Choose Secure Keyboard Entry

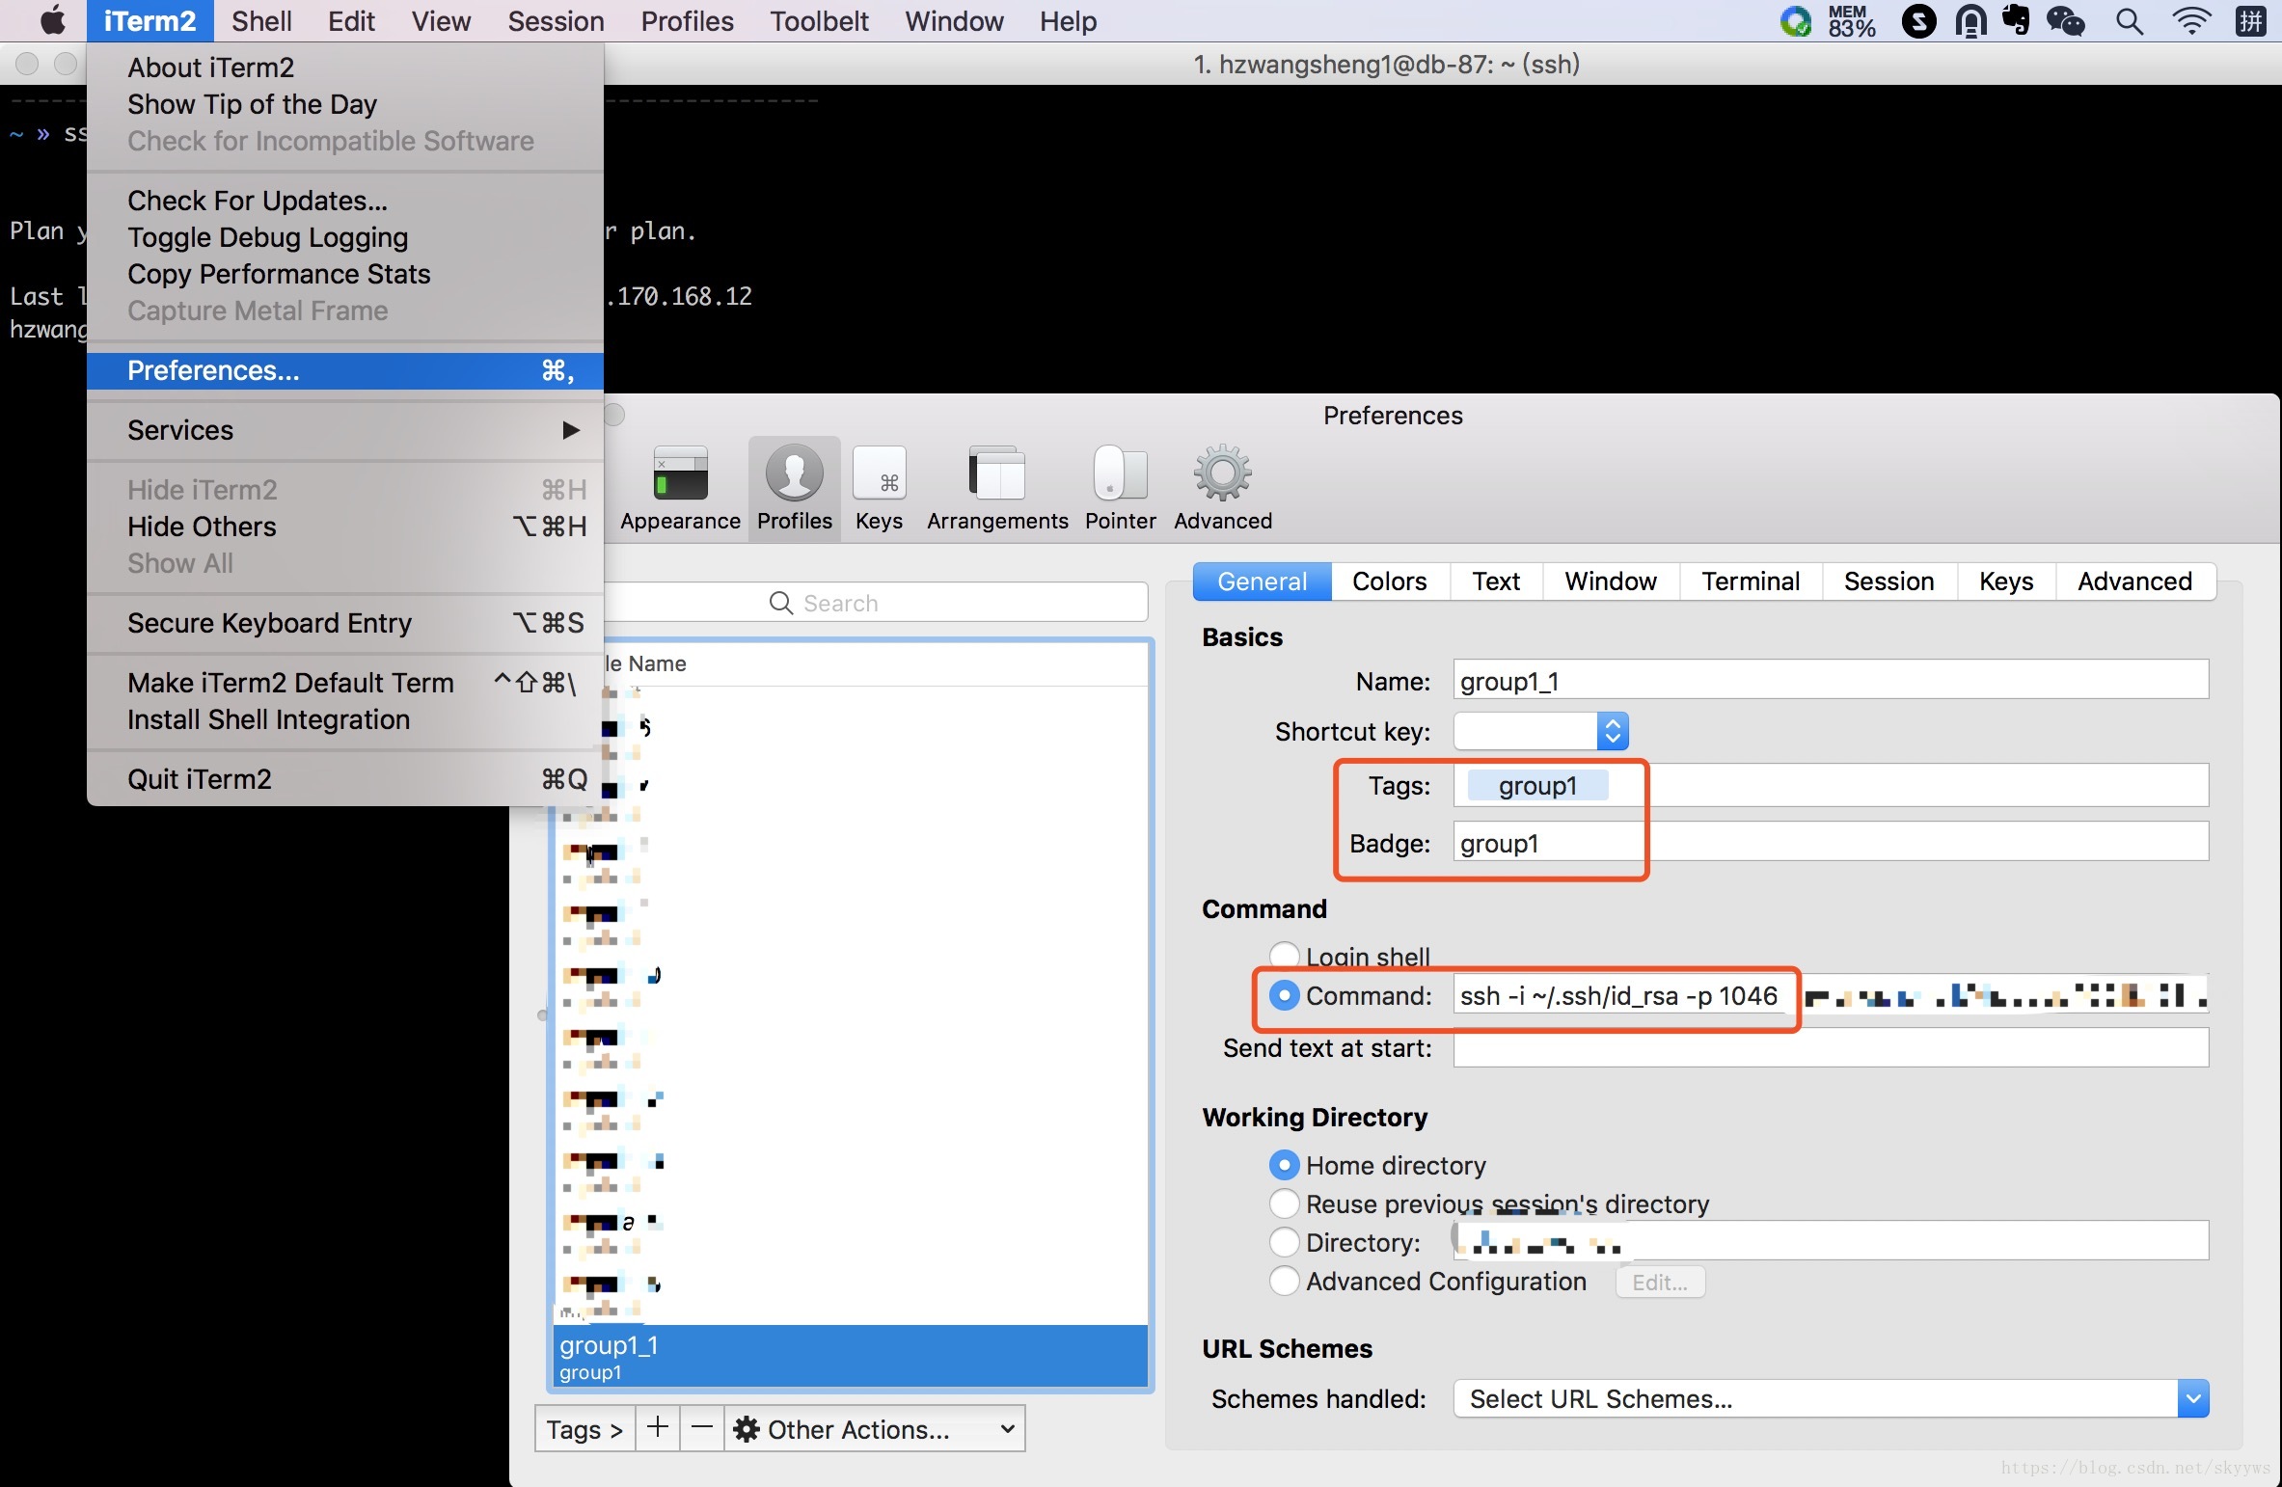[344, 623]
